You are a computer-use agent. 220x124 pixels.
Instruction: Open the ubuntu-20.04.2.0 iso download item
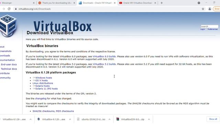pos(91,119)
